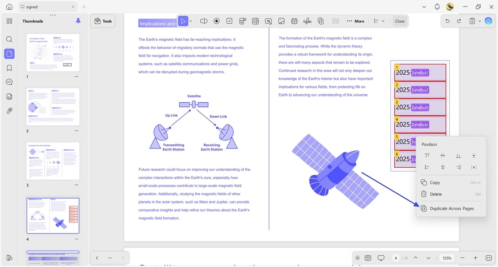Screen dimensions: 498x267
Task: Select page 3 thumbnail
Action: [x=53, y=161]
